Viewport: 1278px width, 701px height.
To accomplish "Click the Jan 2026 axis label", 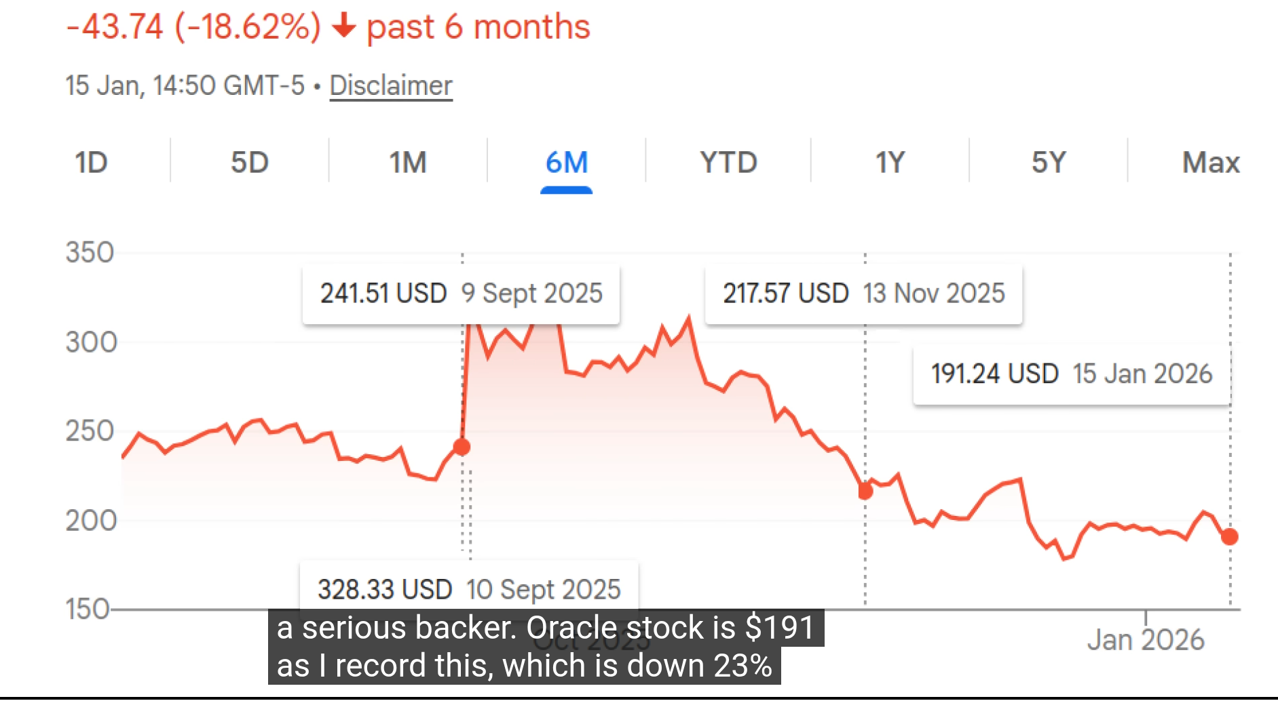I will [x=1146, y=640].
